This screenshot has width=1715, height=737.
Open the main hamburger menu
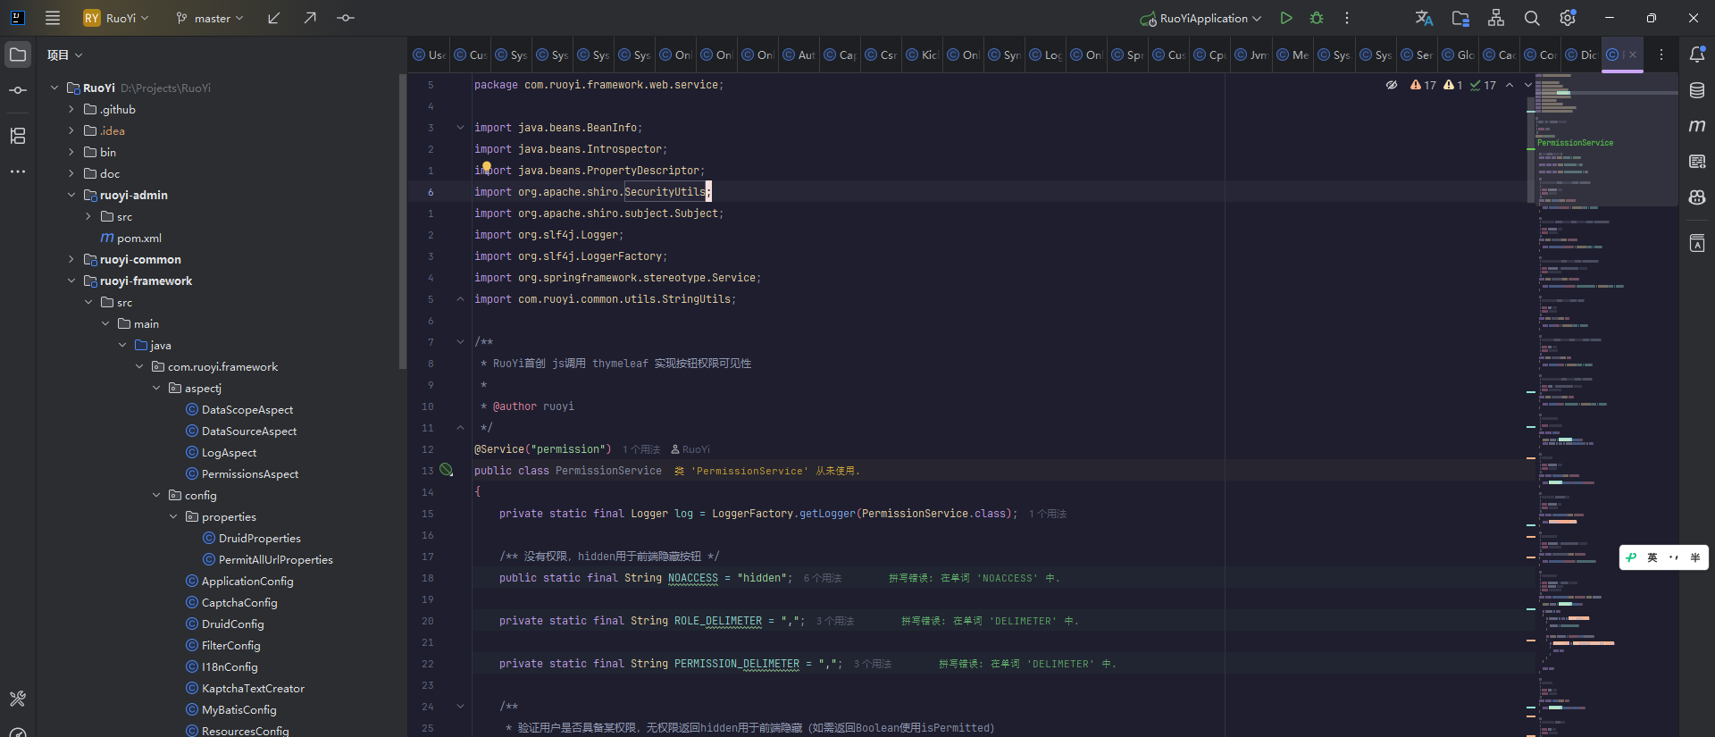pyautogui.click(x=53, y=18)
